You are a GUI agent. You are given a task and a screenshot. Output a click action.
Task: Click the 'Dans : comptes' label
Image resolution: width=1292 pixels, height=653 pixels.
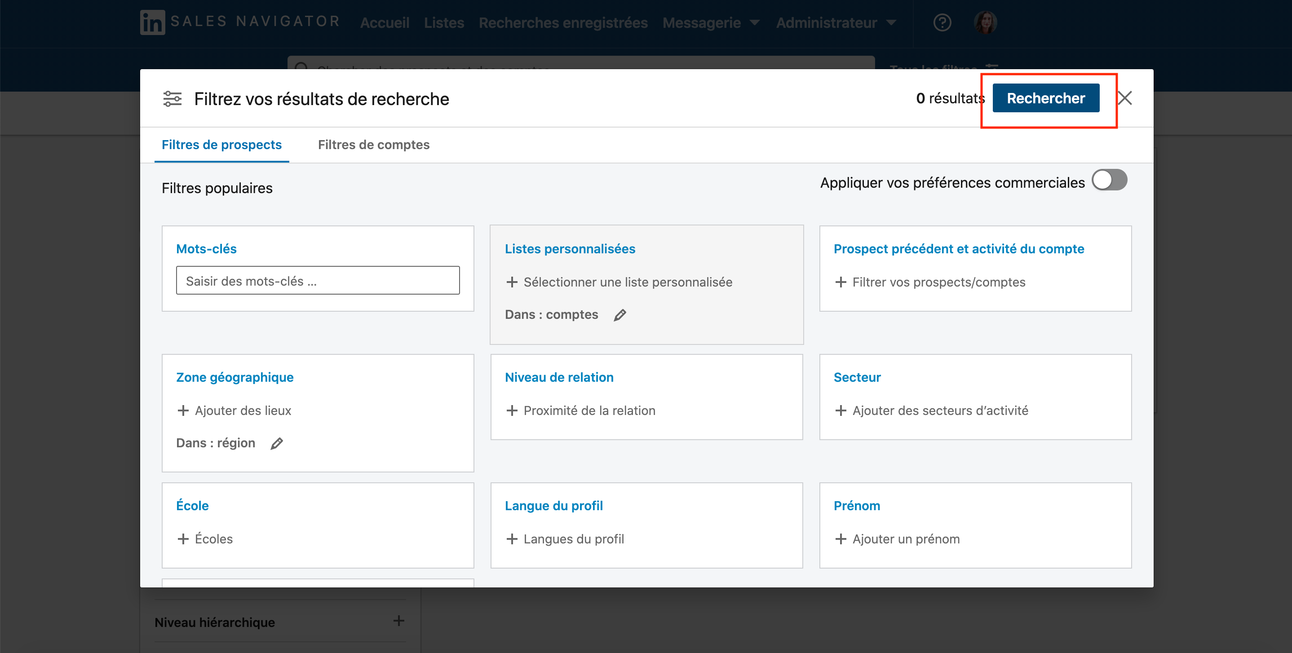[x=551, y=314]
